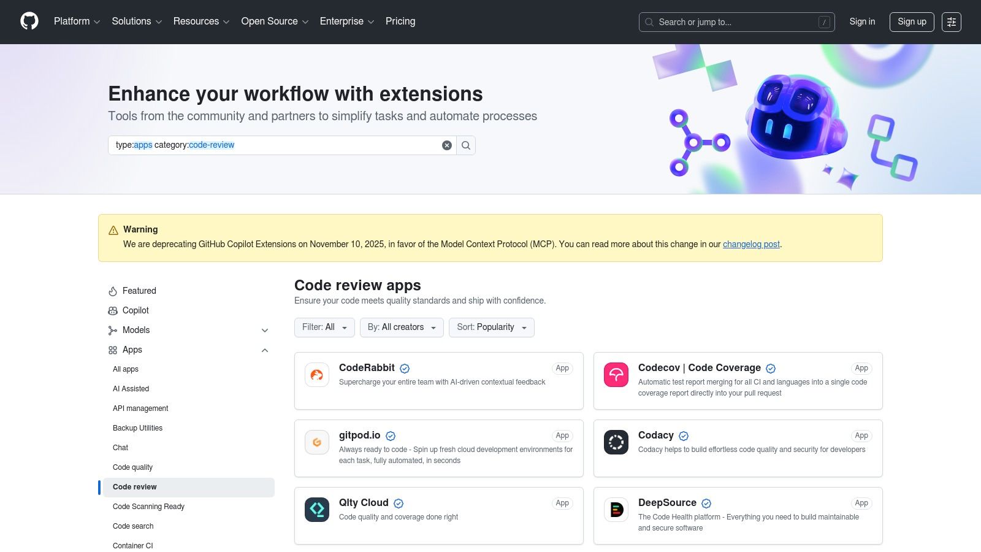Open the CodeRabbit app title link
This screenshot has height=552, width=981.
click(x=367, y=368)
